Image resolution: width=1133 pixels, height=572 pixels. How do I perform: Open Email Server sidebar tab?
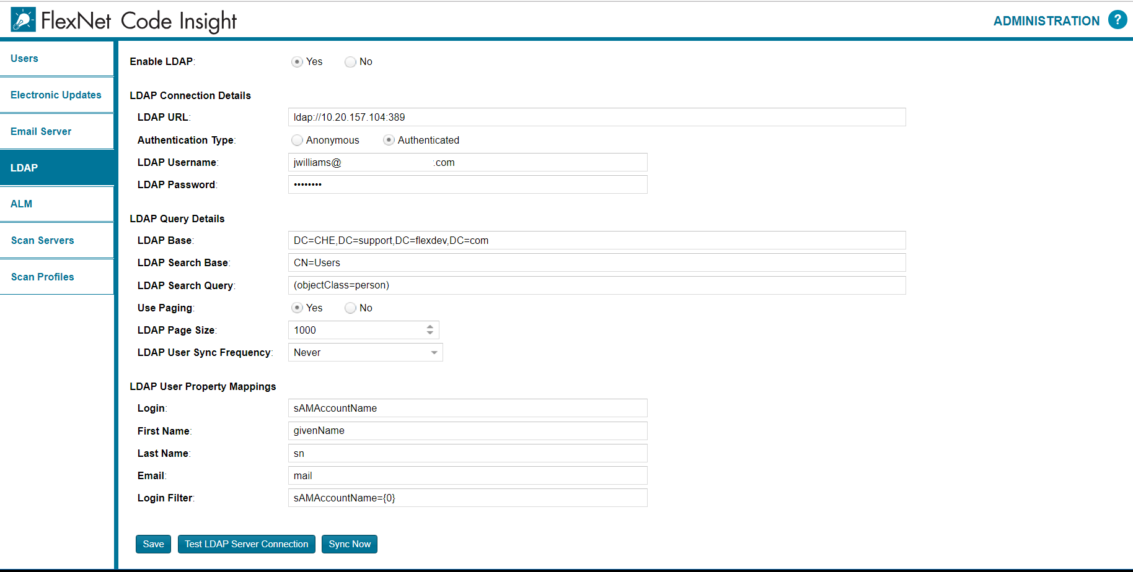(57, 132)
